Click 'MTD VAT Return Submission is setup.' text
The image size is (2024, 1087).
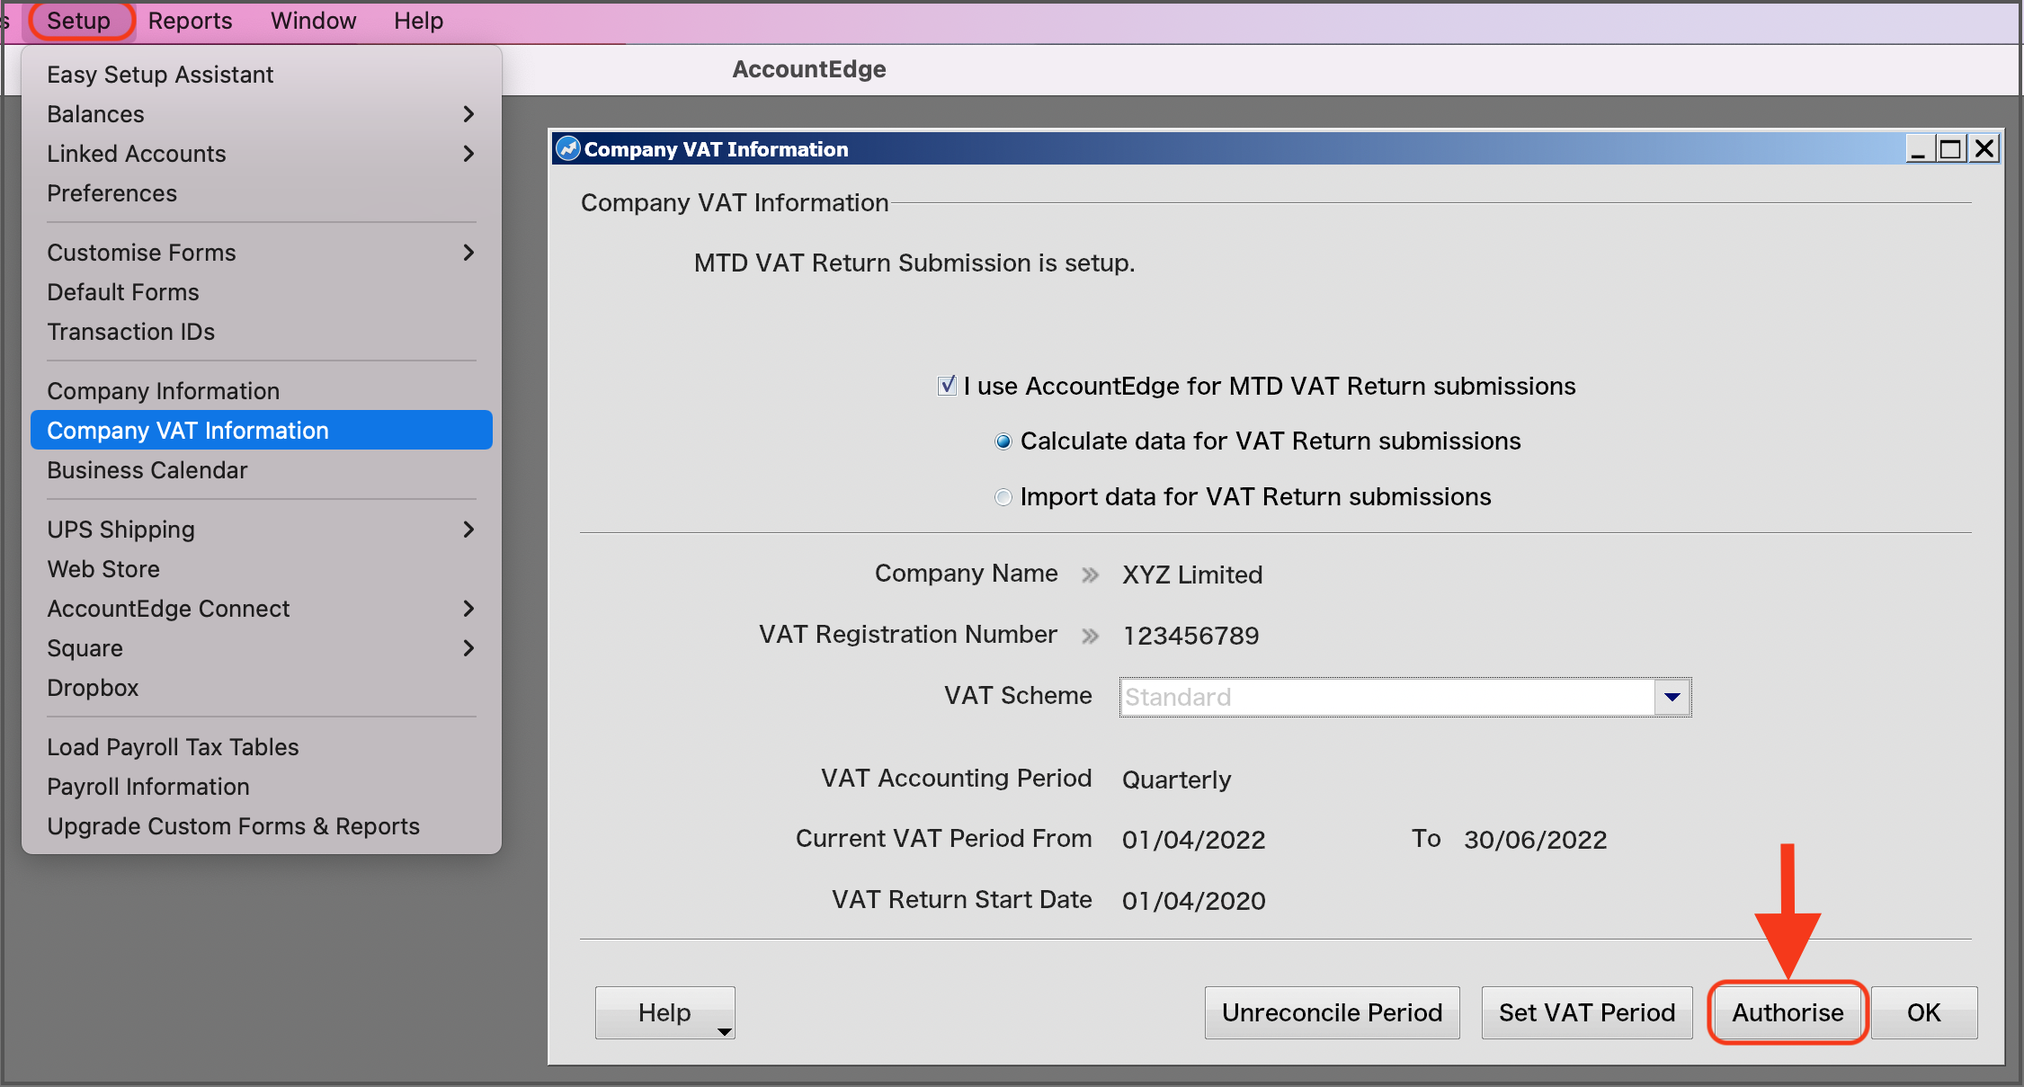[x=914, y=263]
